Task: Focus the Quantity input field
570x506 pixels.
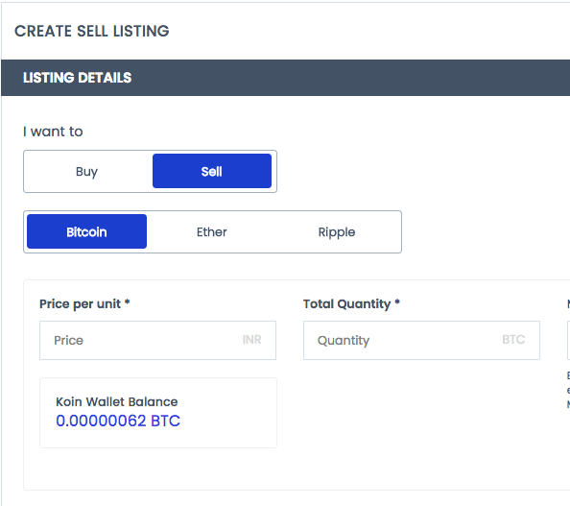Action: (x=421, y=340)
